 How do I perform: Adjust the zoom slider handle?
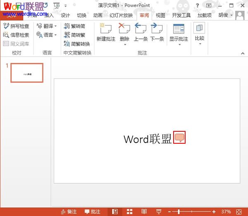coord(179,211)
